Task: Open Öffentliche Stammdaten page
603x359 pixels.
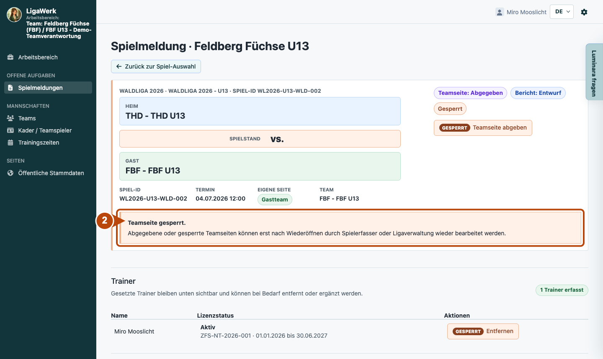Action: (48, 173)
